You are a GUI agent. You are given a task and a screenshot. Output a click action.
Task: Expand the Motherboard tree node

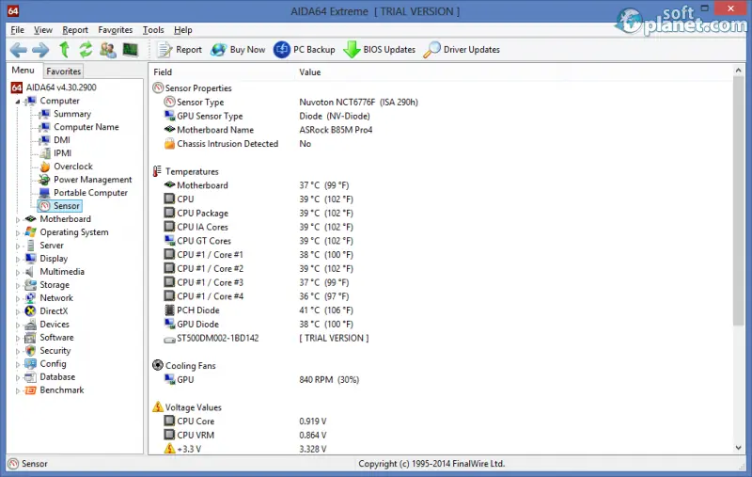point(18,220)
